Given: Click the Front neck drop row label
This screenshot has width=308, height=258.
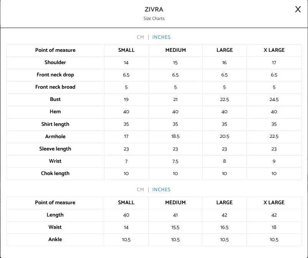Looking at the screenshot, I should coord(55,75).
